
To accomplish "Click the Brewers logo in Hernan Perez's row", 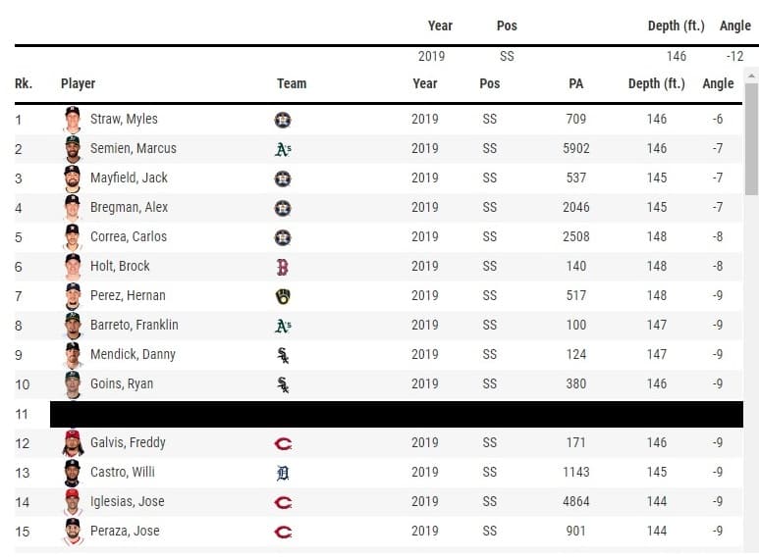I will pyautogui.click(x=283, y=296).
